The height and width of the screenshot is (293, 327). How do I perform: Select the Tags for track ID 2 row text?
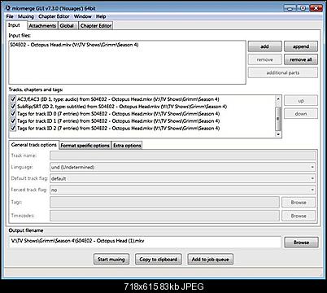pos(119,129)
